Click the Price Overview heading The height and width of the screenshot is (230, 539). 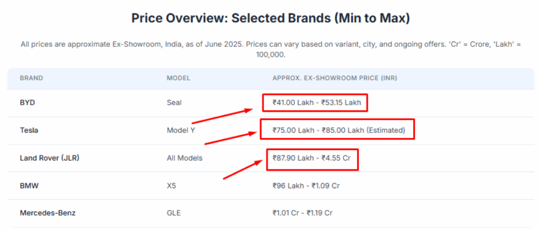(271, 18)
